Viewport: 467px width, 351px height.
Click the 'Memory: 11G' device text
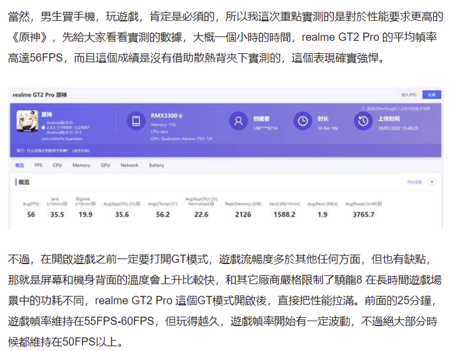[x=163, y=125]
